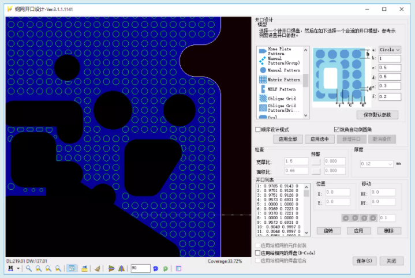
Task: Select Oblique Grid Pattern(Bri... model
Action: 280,108
